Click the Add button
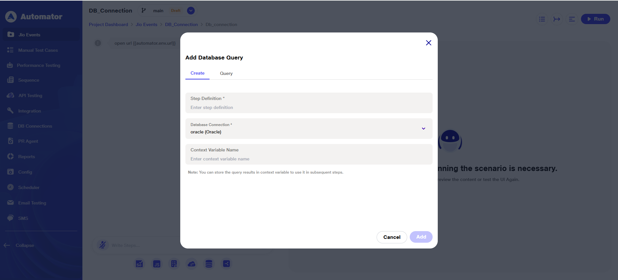The width and height of the screenshot is (618, 280). tap(421, 237)
